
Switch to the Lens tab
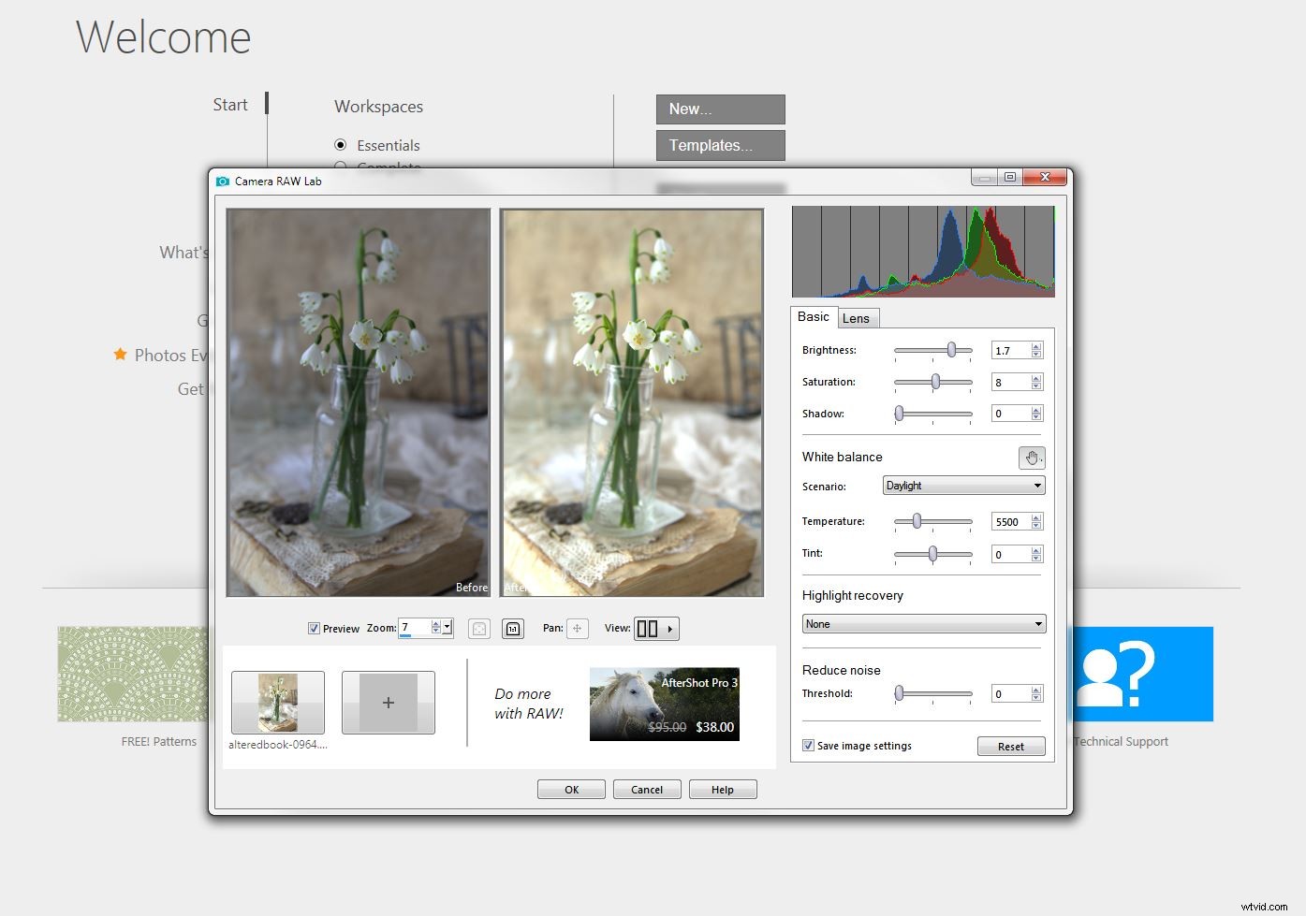pyautogui.click(x=857, y=318)
